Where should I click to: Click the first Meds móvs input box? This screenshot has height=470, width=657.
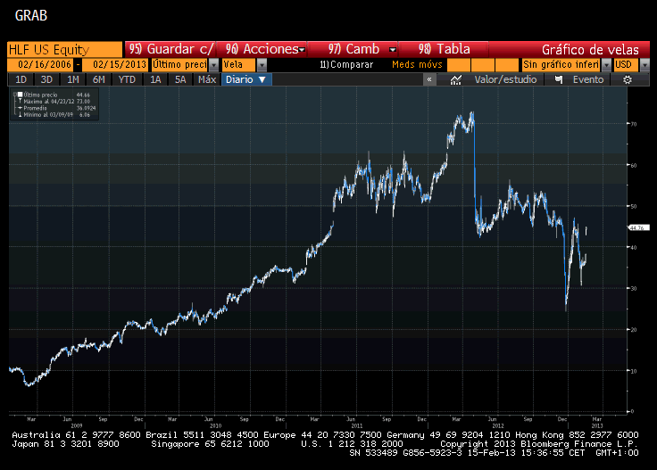pos(459,65)
